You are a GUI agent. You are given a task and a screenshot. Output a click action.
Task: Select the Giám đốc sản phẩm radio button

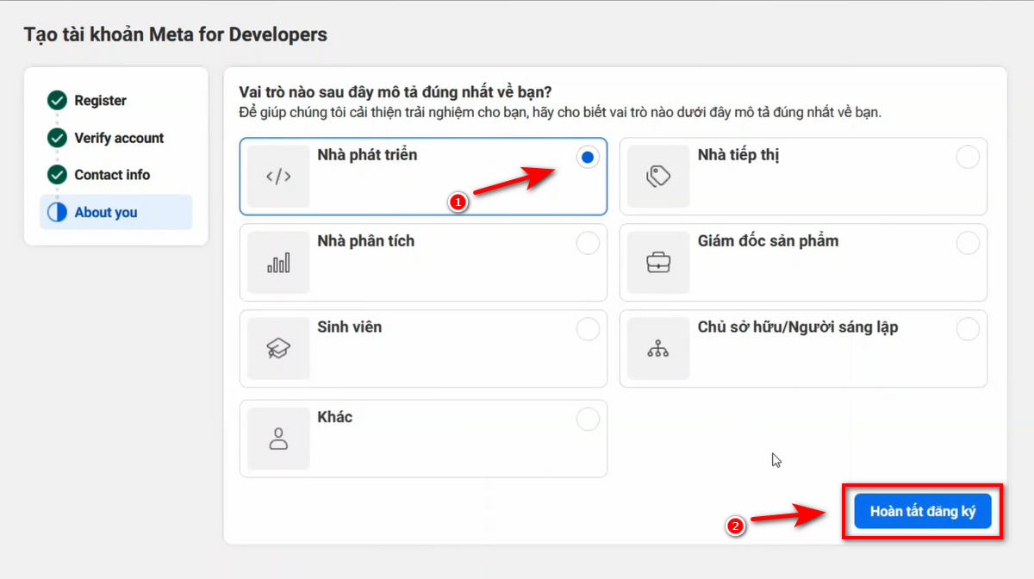(968, 244)
